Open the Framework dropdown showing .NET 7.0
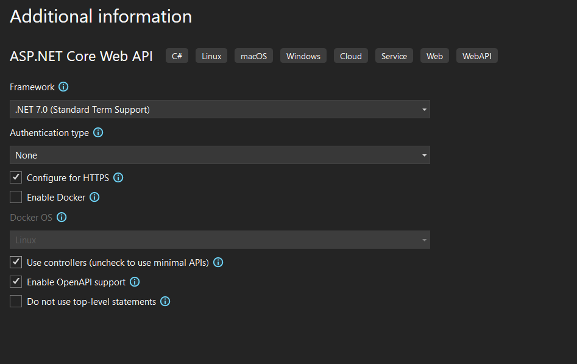The image size is (577, 364). point(219,110)
